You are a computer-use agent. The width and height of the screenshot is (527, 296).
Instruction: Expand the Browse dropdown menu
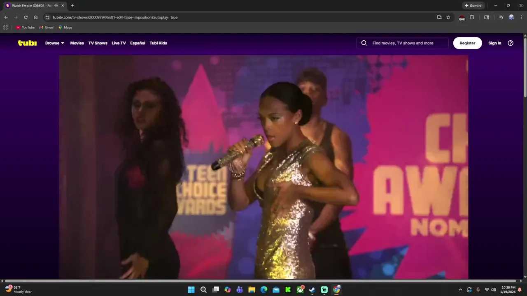point(55,43)
